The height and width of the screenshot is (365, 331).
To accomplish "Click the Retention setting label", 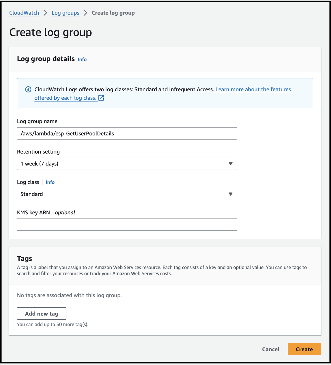I will coord(38,152).
